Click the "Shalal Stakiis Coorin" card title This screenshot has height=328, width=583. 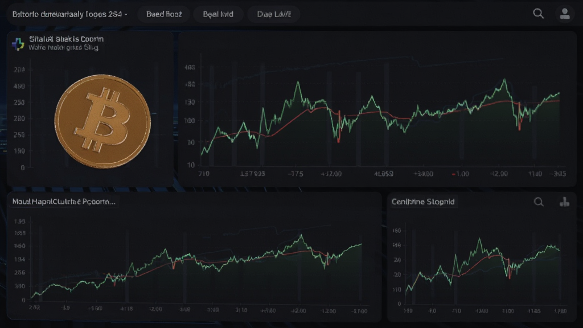tap(67, 39)
